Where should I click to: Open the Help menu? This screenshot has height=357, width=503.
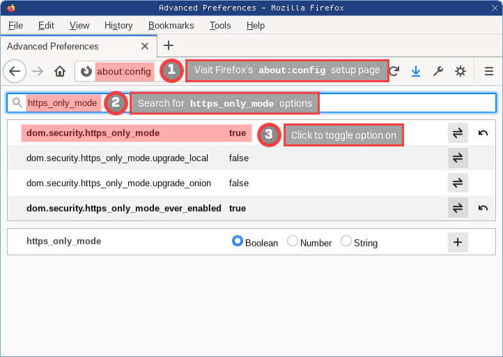256,25
